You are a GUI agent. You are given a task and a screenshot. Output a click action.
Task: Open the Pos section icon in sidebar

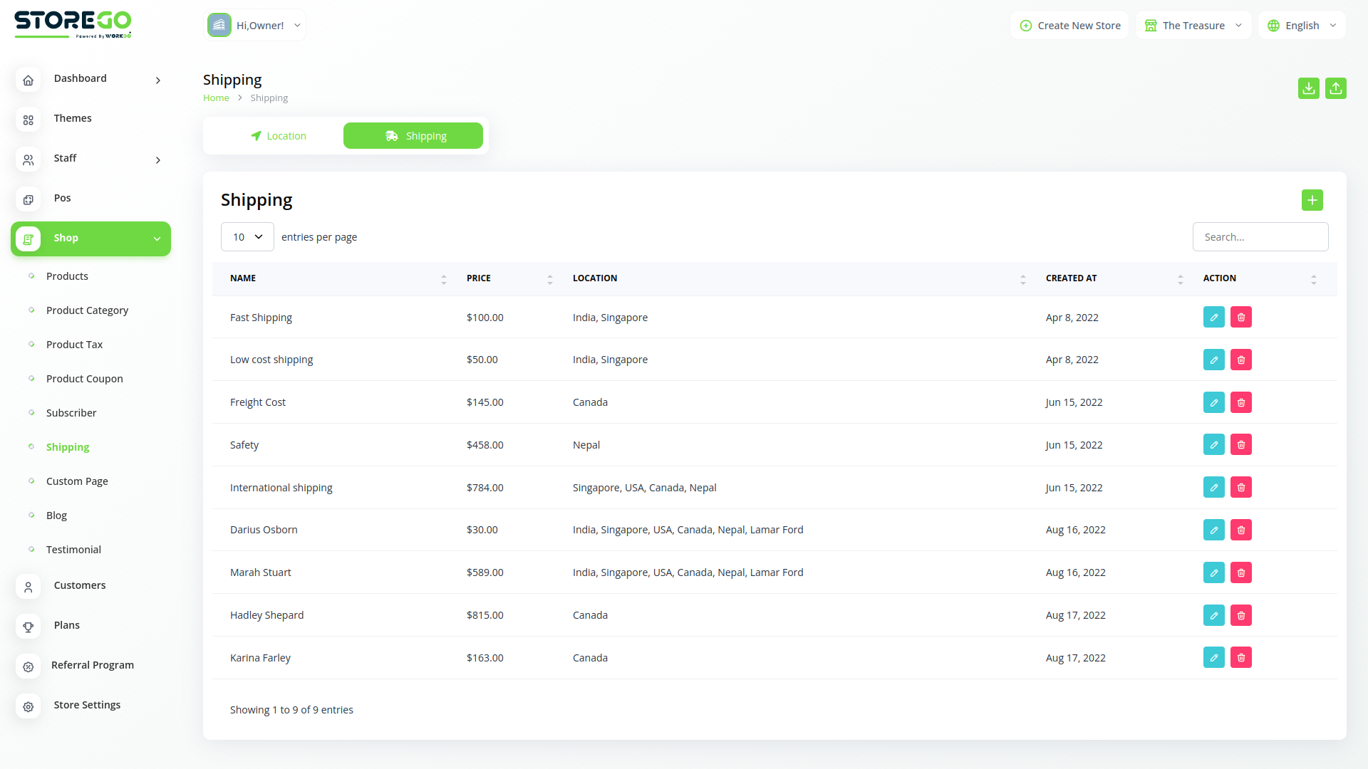tap(28, 199)
